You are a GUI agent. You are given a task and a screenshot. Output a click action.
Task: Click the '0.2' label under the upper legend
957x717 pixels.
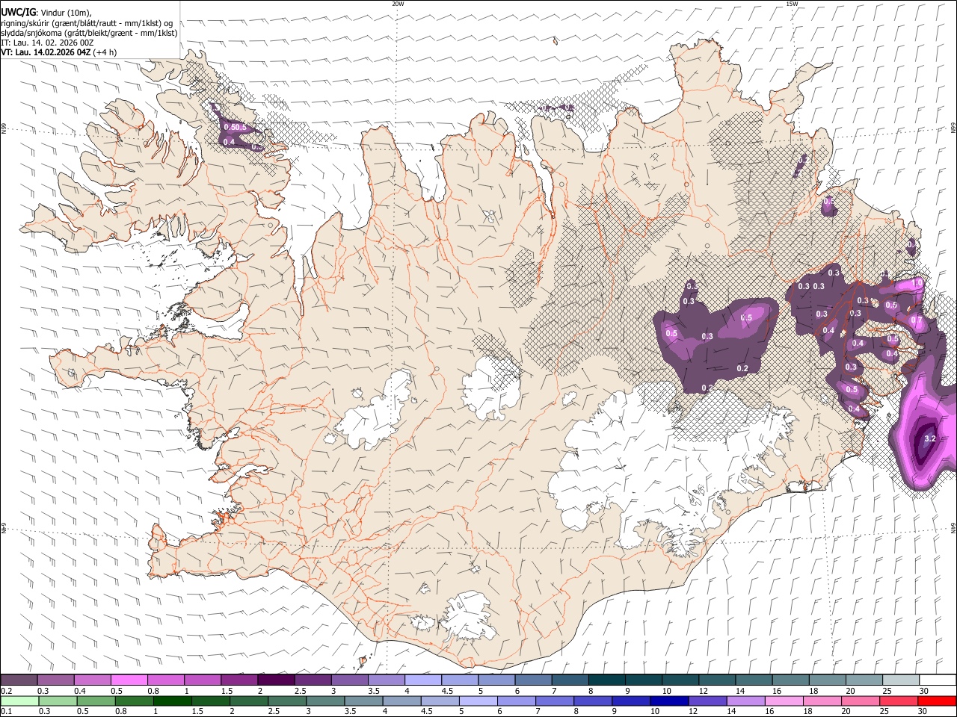pyautogui.click(x=6, y=691)
